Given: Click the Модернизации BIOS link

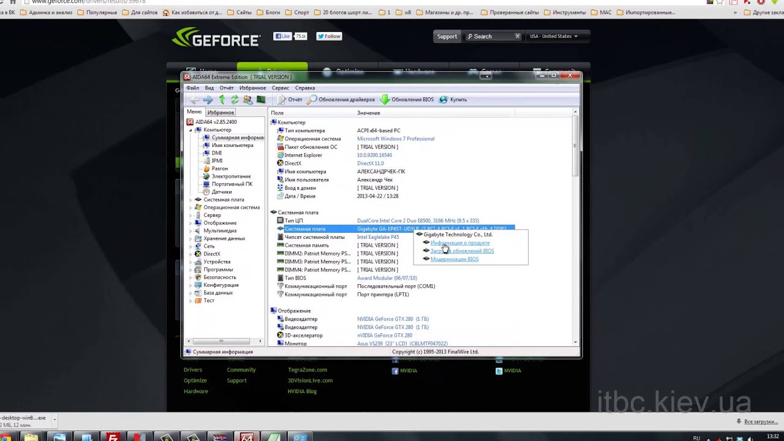Looking at the screenshot, I should 454,259.
